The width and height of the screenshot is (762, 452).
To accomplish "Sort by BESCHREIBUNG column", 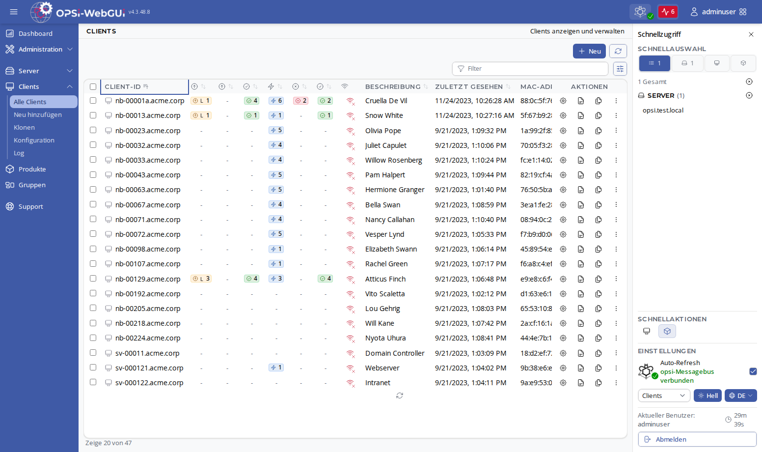I will pos(396,86).
